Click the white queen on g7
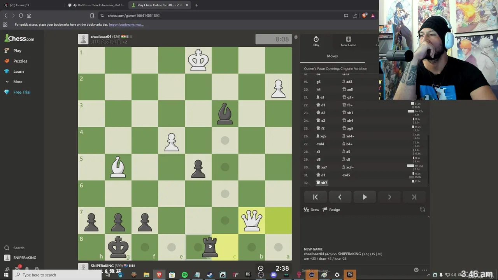The width and height of the screenshot is (498, 280). 252,220
